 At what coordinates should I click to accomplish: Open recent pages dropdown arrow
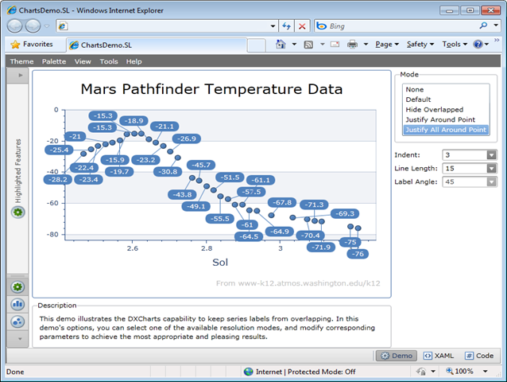(x=47, y=26)
